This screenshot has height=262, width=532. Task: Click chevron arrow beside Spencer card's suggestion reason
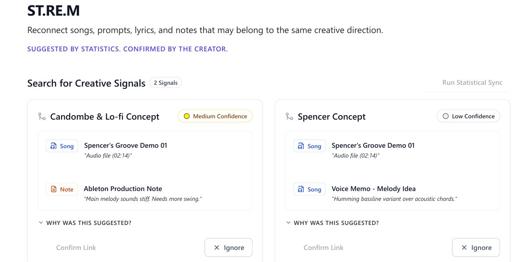289,223
